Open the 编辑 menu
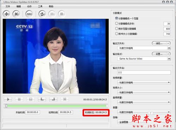 (x=19, y=6)
